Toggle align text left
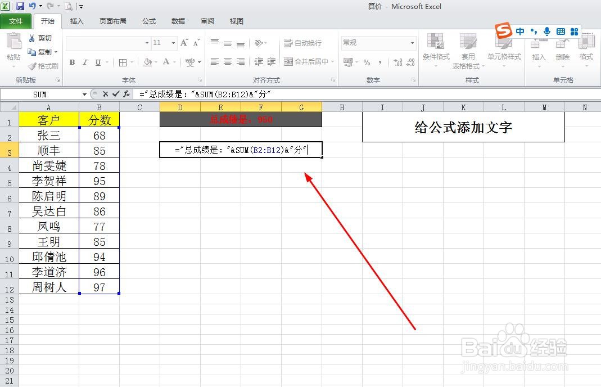This screenshot has height=387, width=601. (x=215, y=61)
